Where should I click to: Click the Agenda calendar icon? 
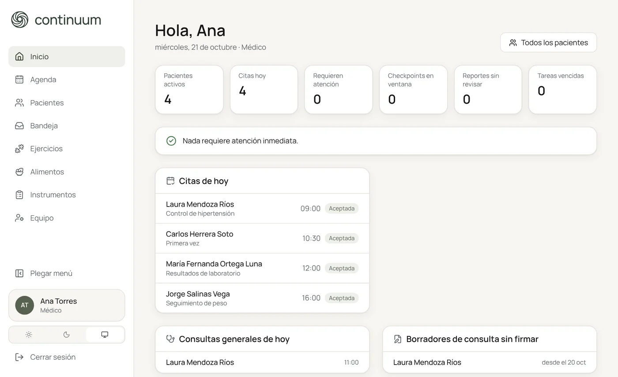point(19,79)
